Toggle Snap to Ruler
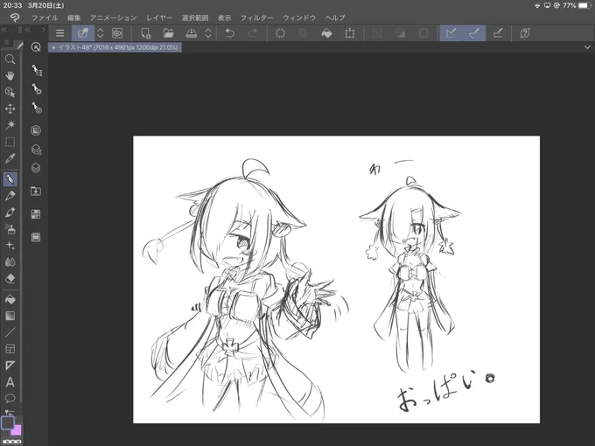The image size is (595, 446). (x=451, y=33)
